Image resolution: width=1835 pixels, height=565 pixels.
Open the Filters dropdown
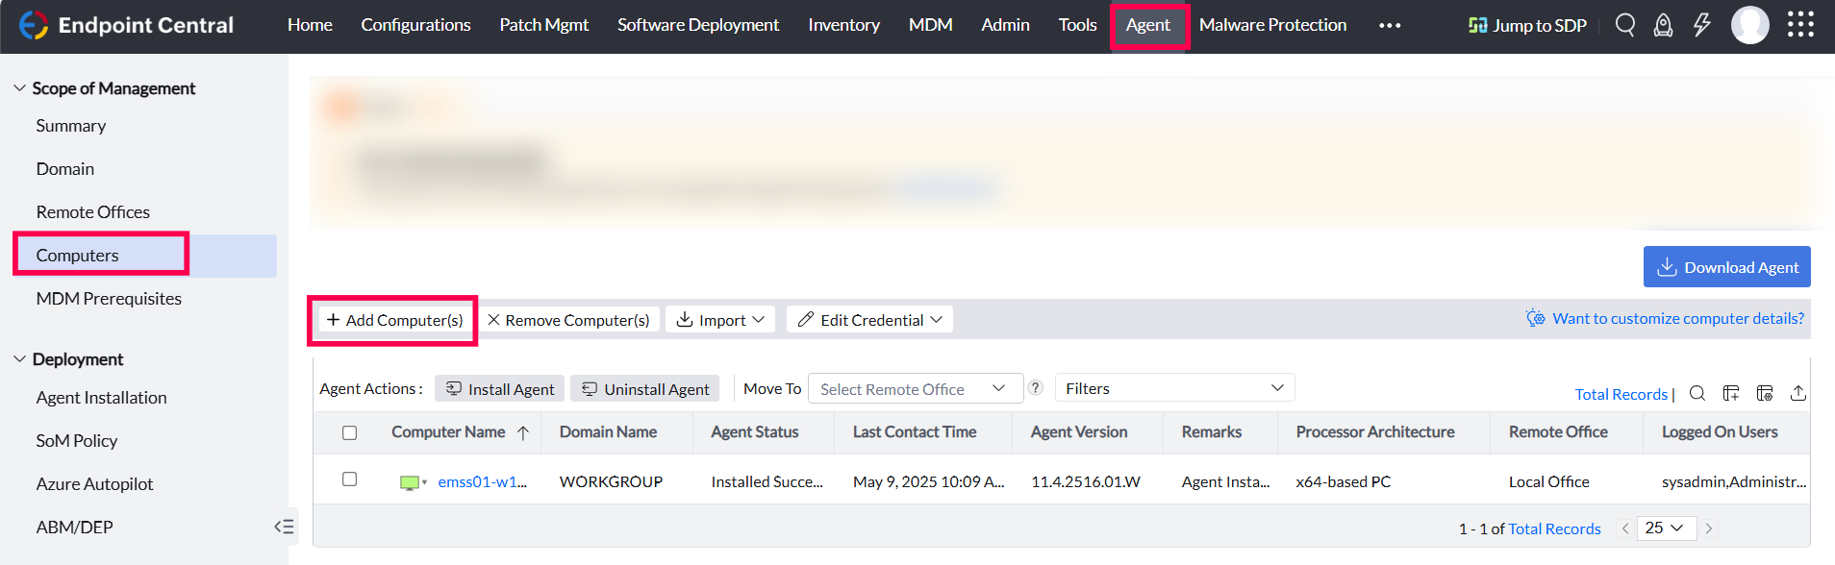tap(1174, 388)
